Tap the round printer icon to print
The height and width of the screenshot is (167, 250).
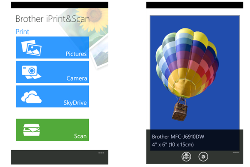pos(186,157)
